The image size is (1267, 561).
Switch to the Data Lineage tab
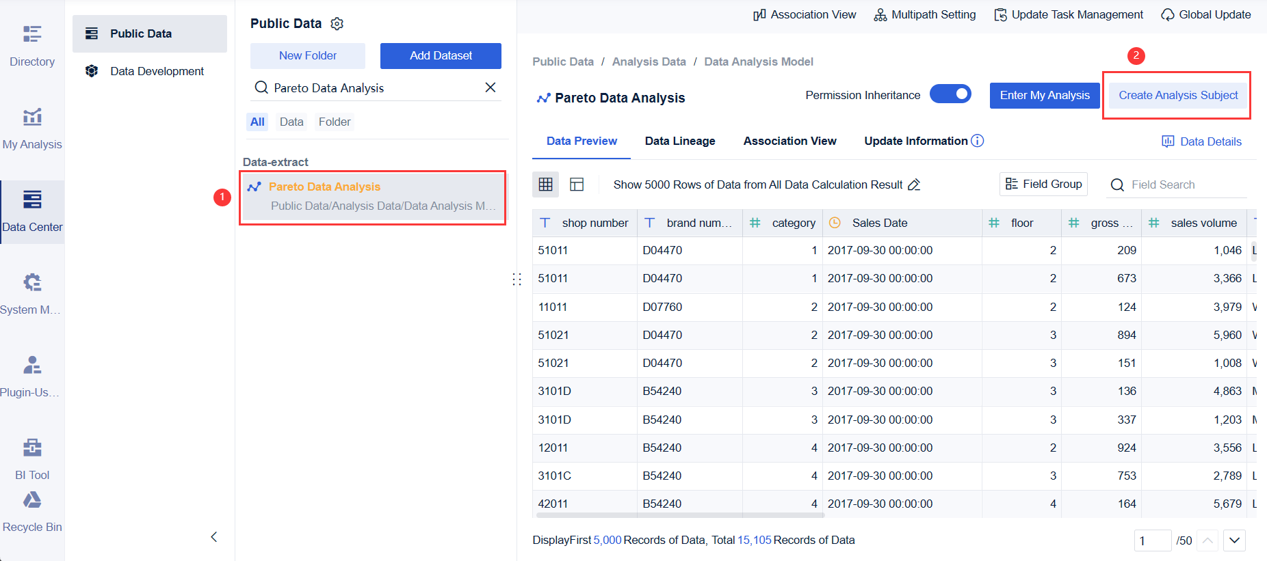pos(680,141)
